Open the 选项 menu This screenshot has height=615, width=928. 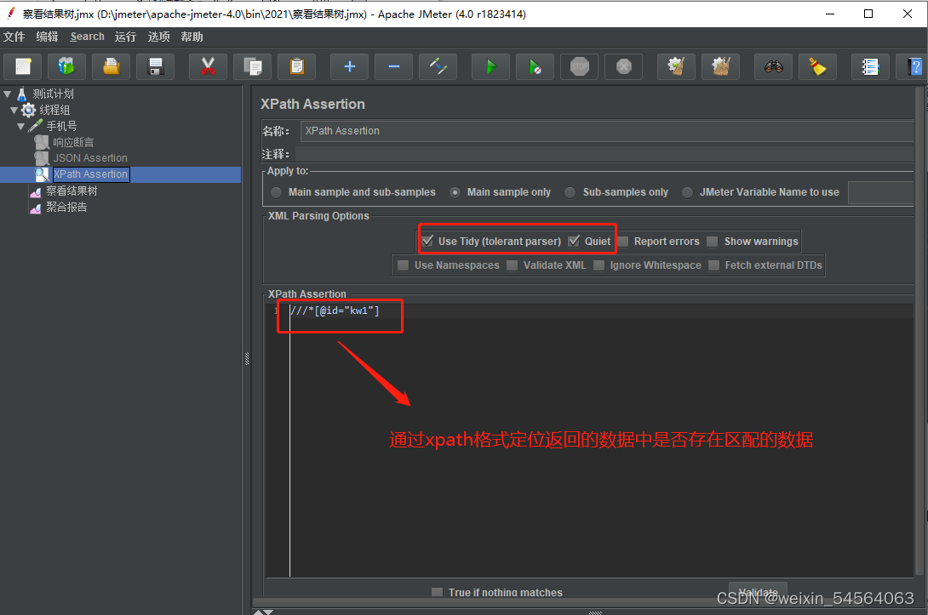point(158,37)
